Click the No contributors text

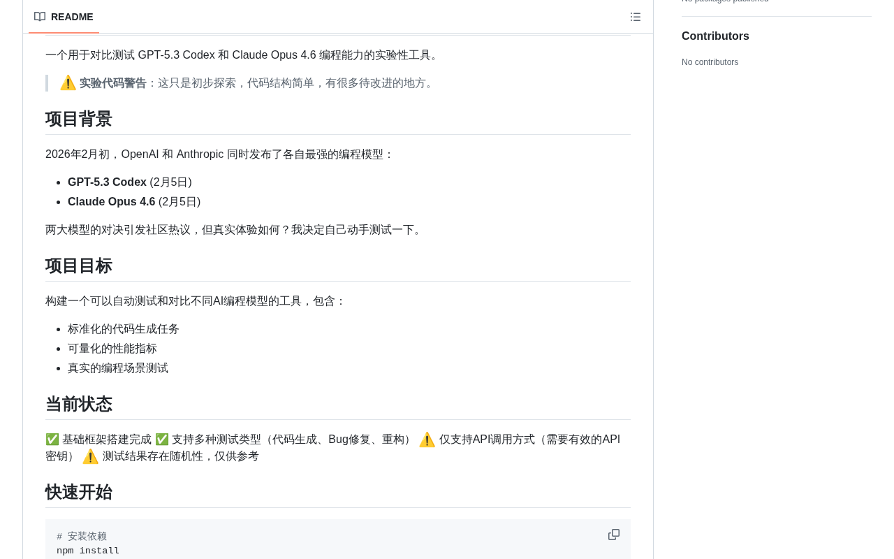point(710,62)
